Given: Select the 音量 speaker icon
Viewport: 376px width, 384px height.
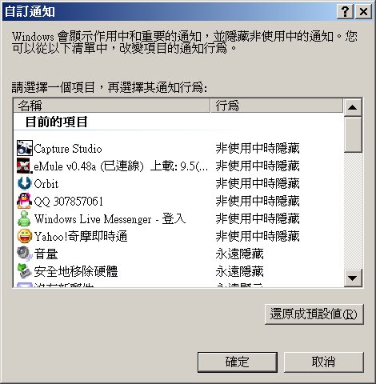Looking at the screenshot, I should [x=25, y=254].
